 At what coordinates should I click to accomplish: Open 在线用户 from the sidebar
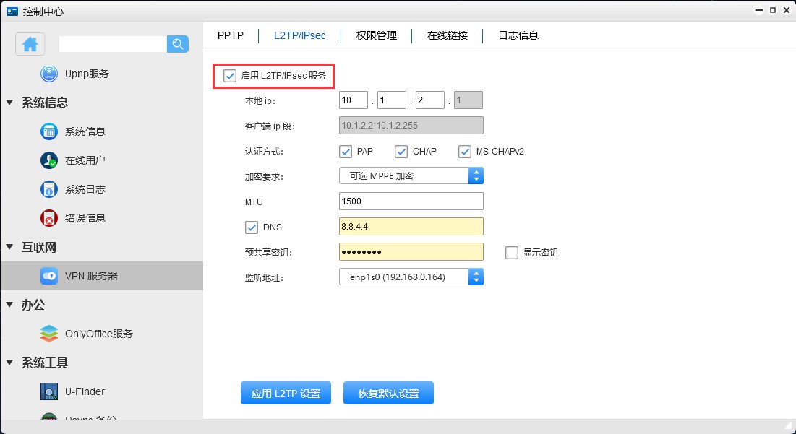click(80, 160)
